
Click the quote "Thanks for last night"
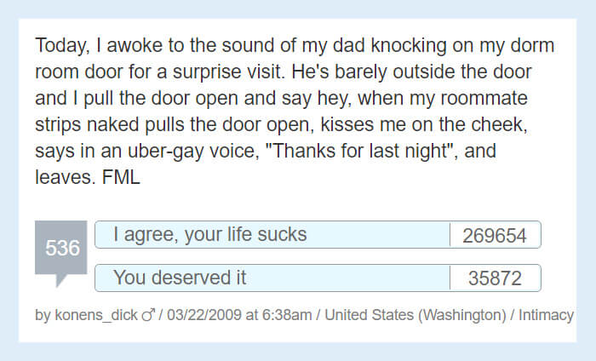click(x=359, y=151)
